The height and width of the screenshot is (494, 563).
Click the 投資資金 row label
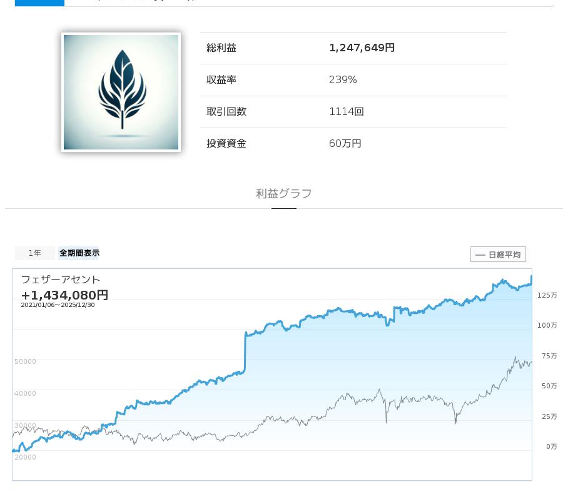point(226,144)
